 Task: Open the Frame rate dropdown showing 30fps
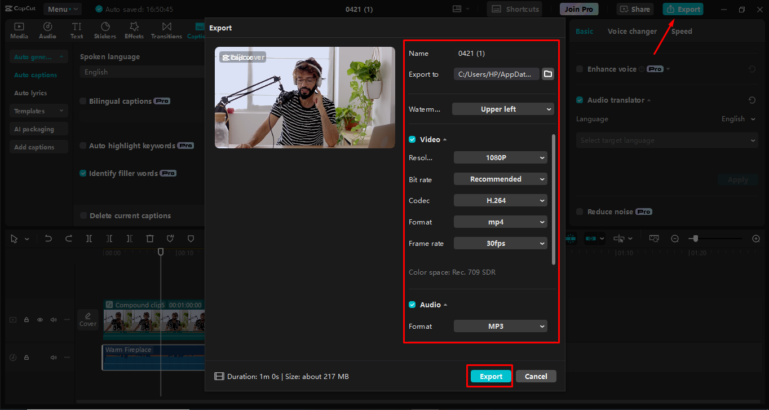click(x=500, y=243)
